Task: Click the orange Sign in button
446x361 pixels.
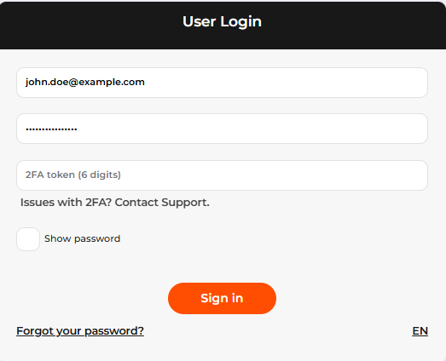Action: click(222, 298)
